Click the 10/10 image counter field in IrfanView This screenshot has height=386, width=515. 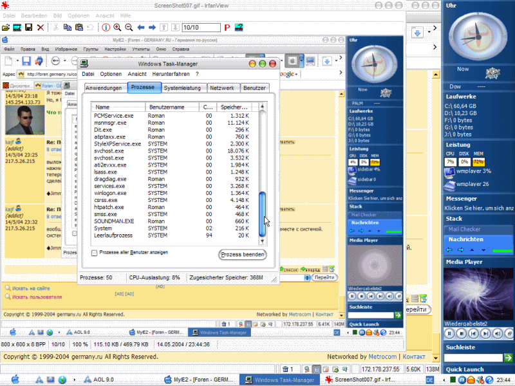pyautogui.click(x=201, y=28)
